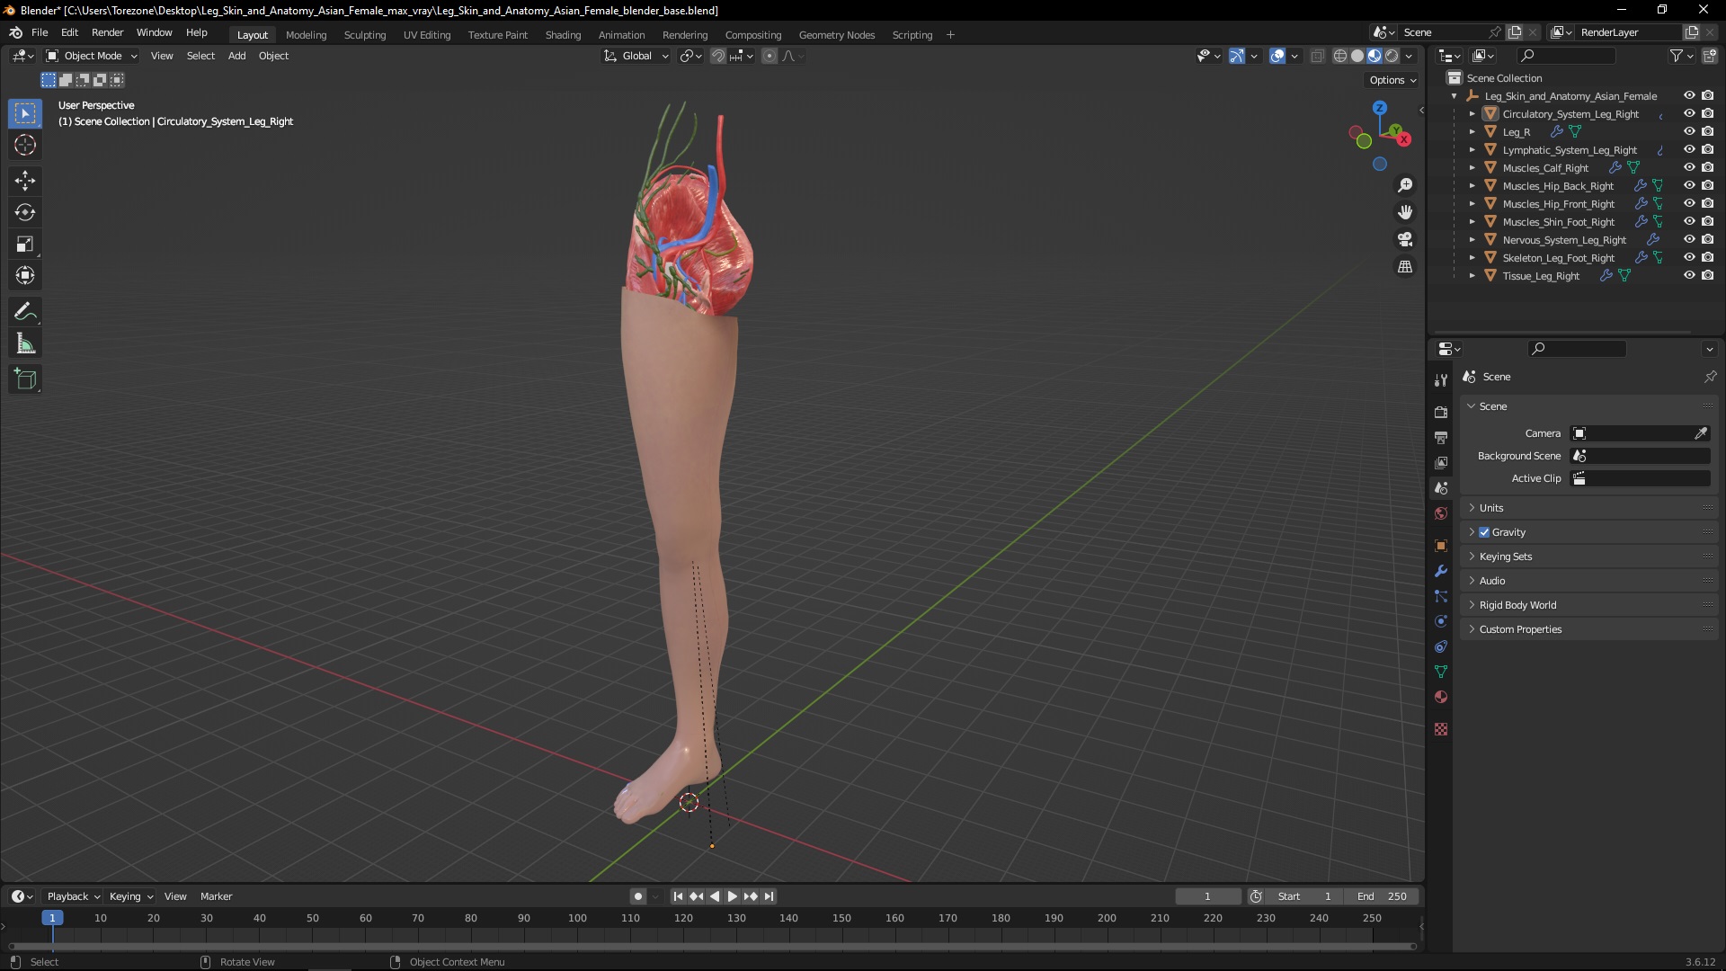Click the current frame number field
The height and width of the screenshot is (971, 1726).
click(x=1207, y=896)
